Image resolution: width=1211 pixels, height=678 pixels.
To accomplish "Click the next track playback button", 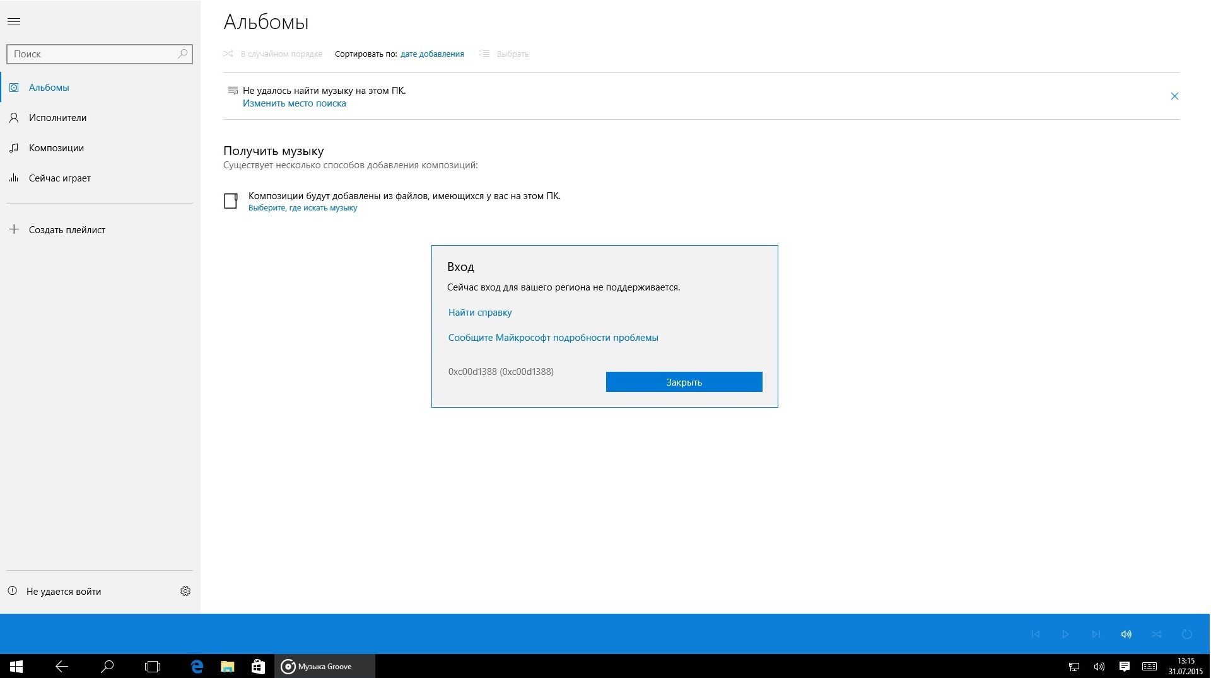I will pyautogui.click(x=1096, y=635).
